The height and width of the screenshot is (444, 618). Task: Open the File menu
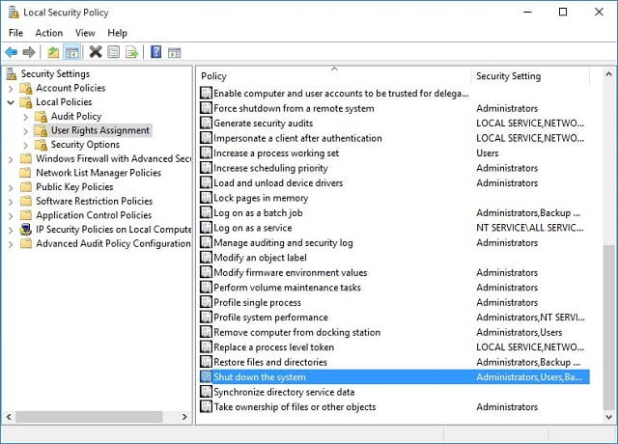pos(15,33)
